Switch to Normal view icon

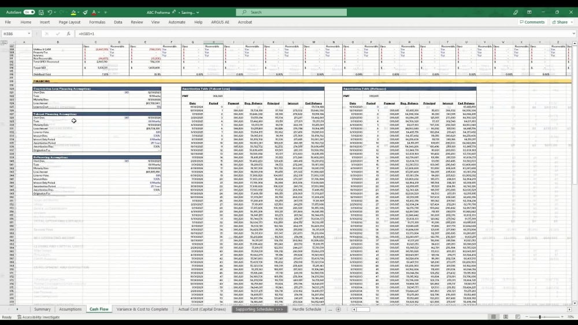pyautogui.click(x=493, y=317)
